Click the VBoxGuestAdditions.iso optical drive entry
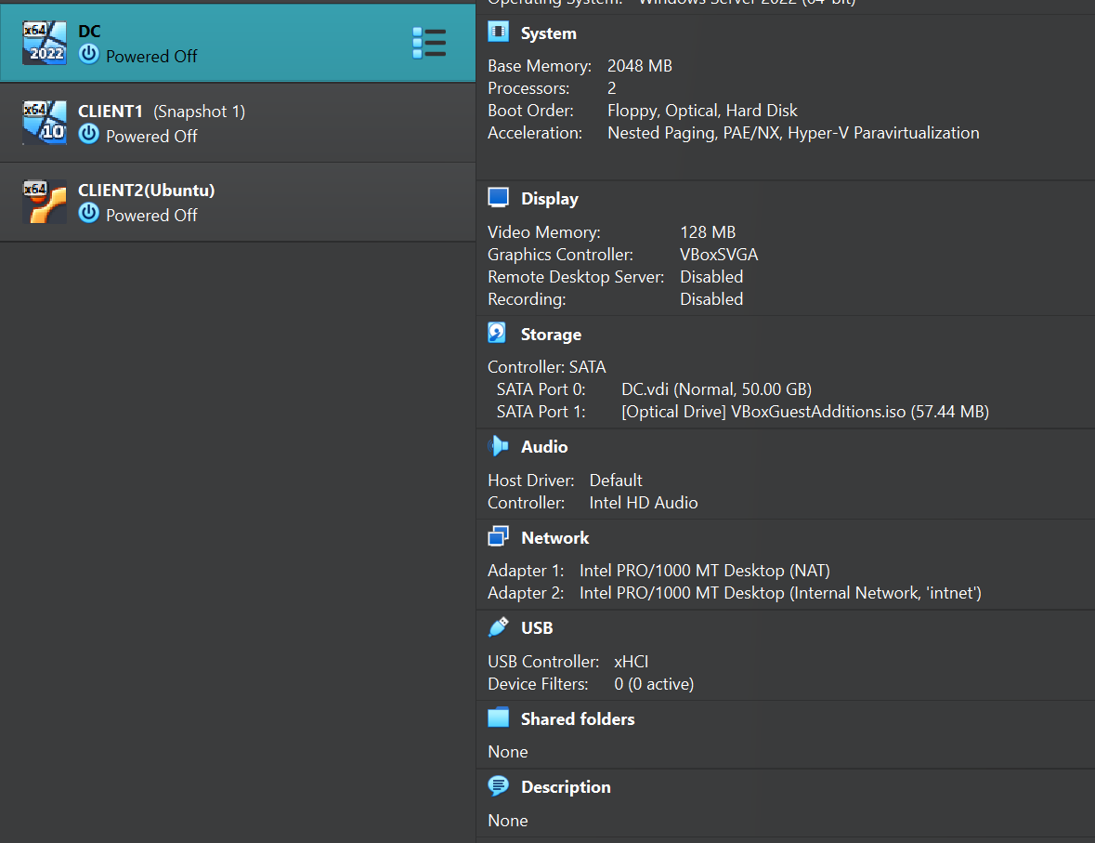 (x=805, y=412)
